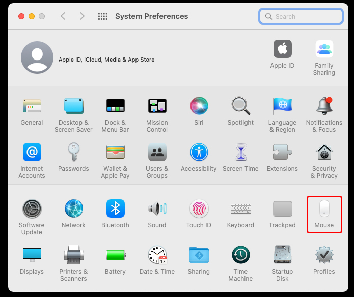
Task: Click the back navigation arrow
Action: tap(63, 16)
